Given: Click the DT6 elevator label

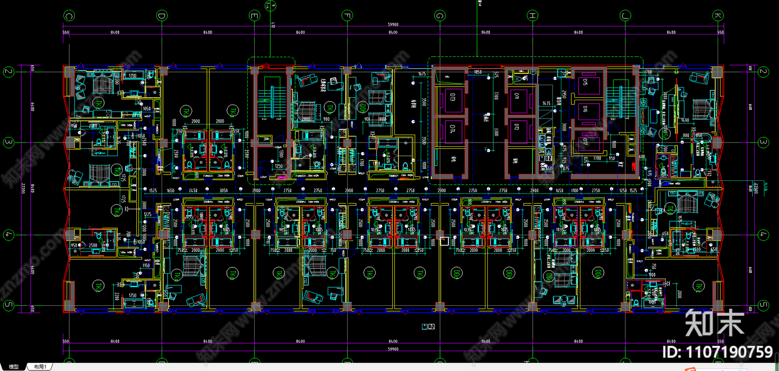Looking at the screenshot, I should click(x=585, y=110).
